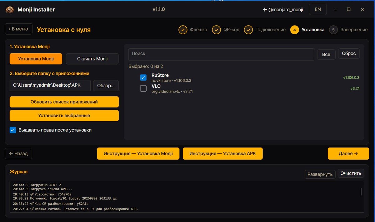Click the Поиск search field

coord(221,54)
